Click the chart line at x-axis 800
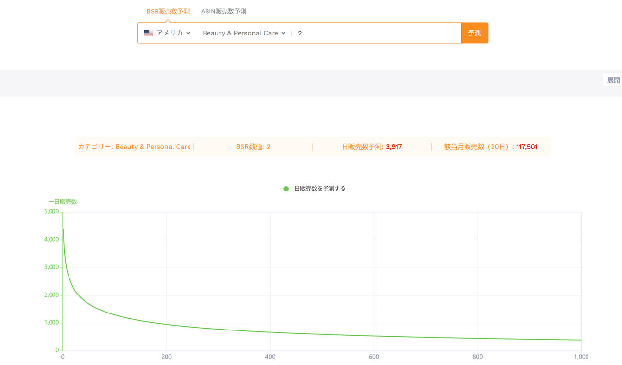Viewport: 622px width, 365px height. (478, 338)
